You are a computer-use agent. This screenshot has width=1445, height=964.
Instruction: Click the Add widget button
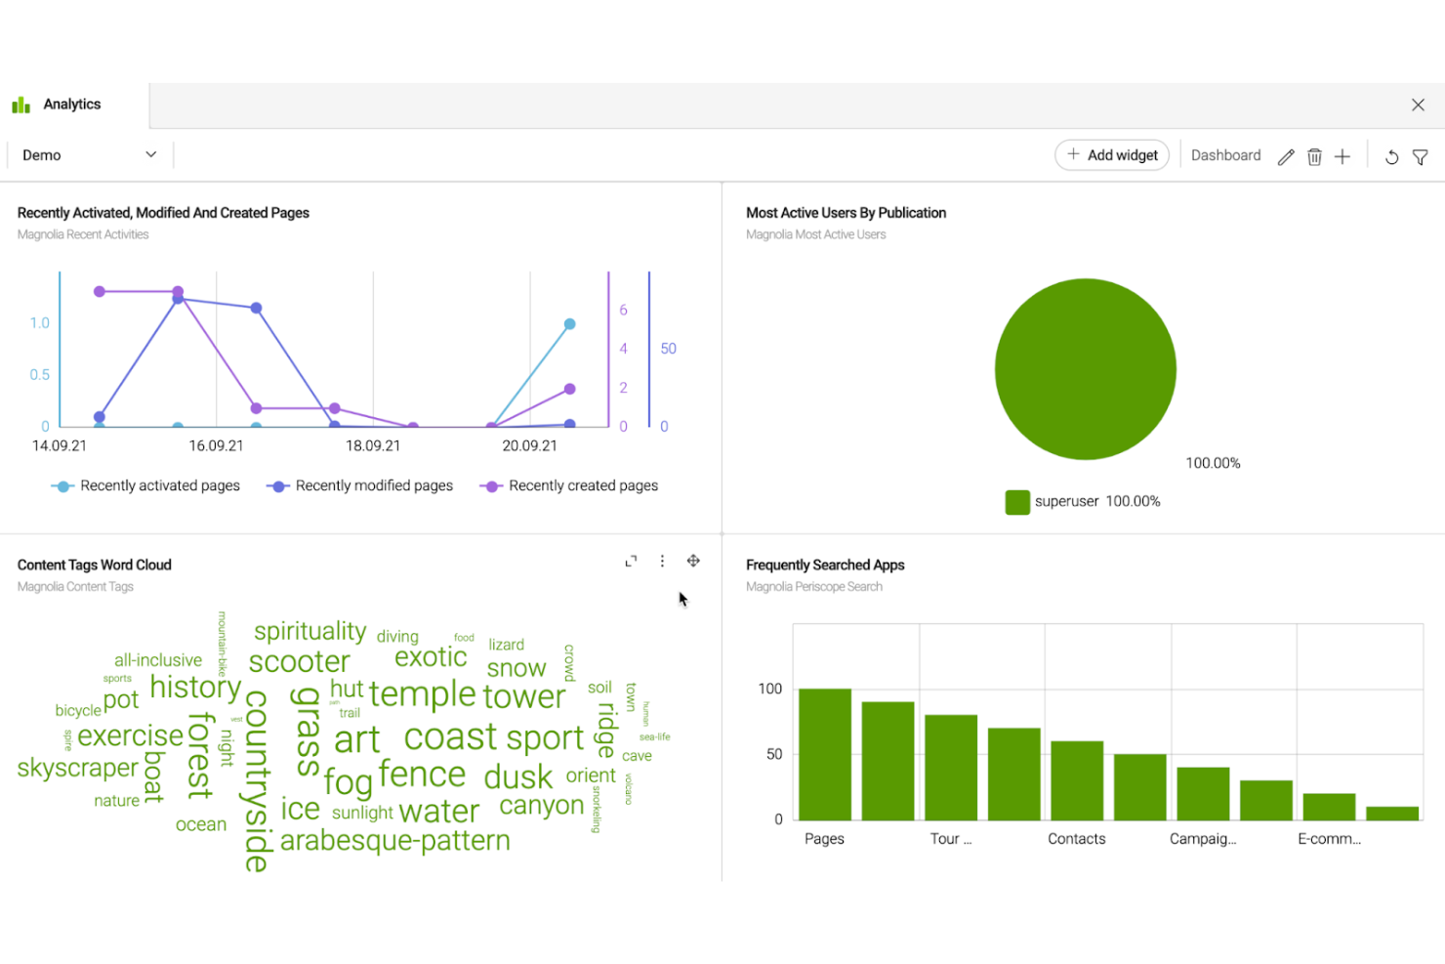1111,154
